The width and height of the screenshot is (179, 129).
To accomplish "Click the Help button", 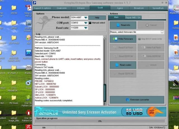I will click(97, 18).
